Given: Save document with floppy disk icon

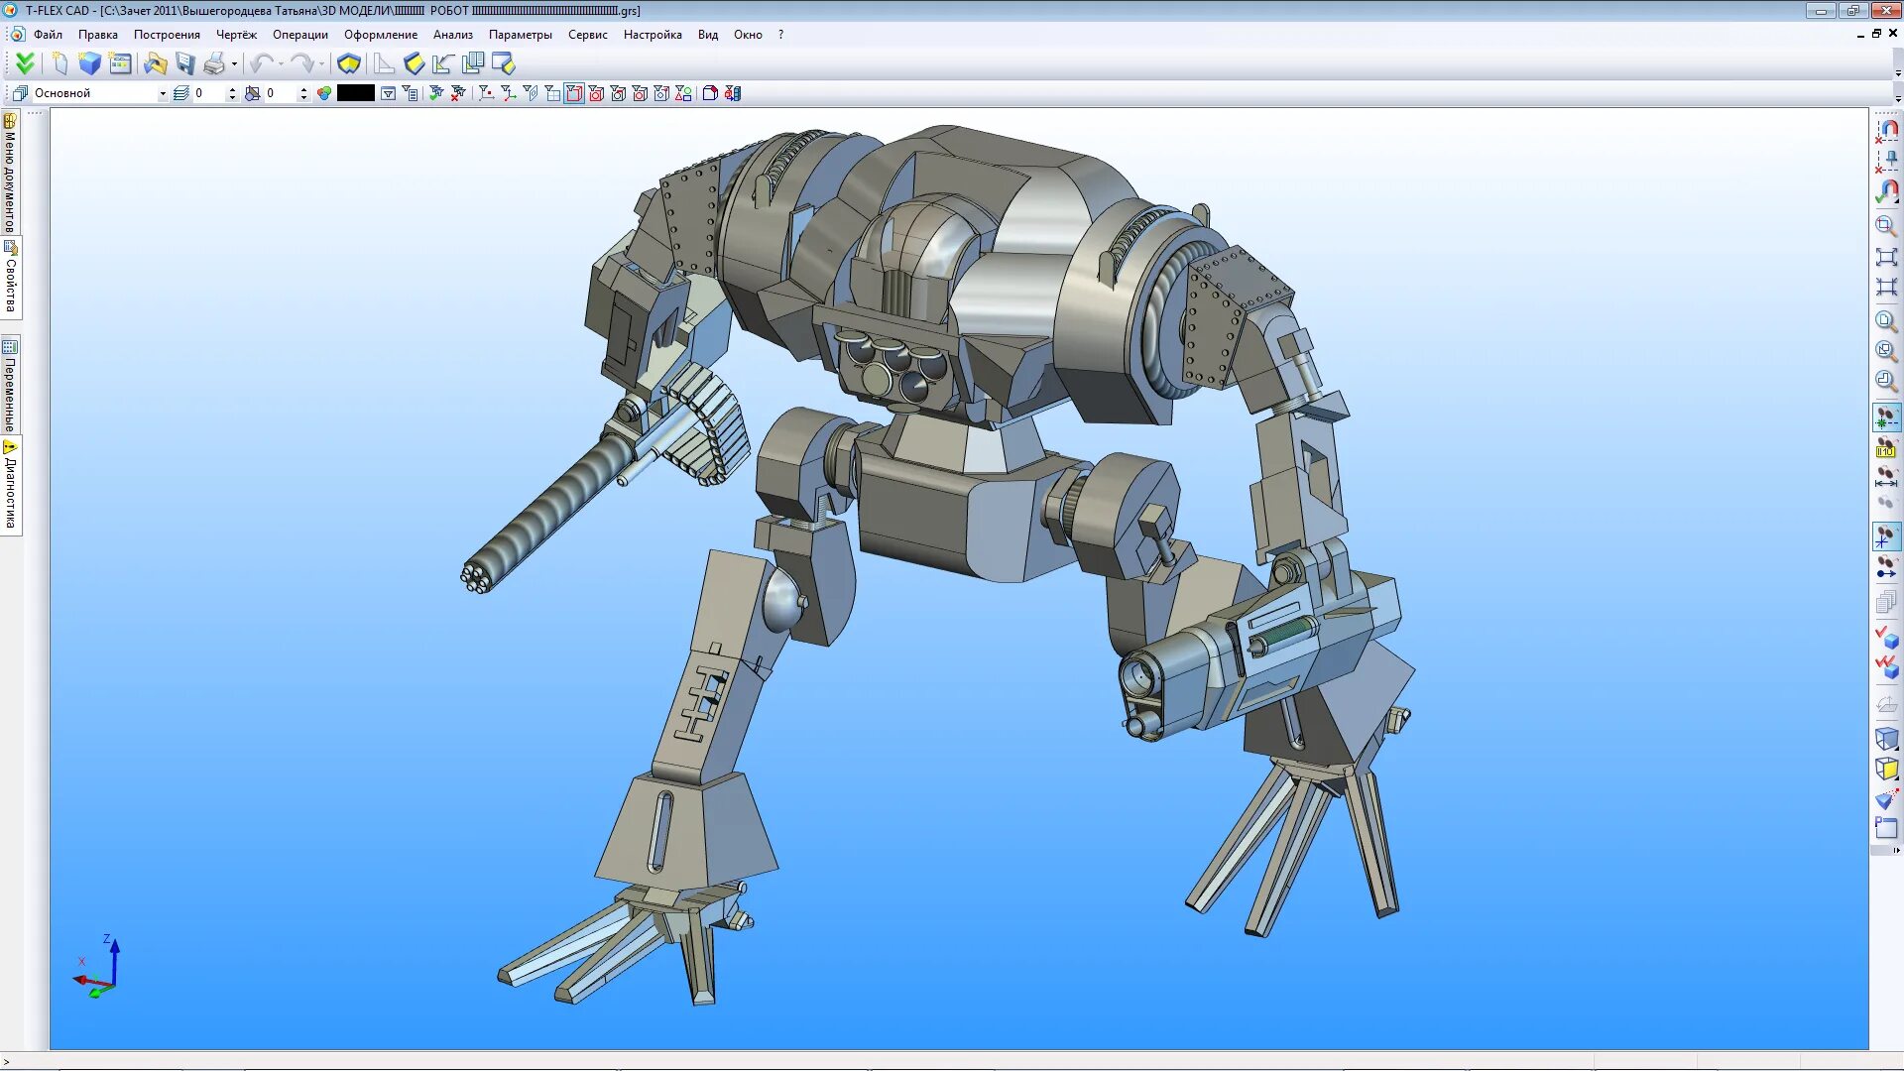Looking at the screenshot, I should coord(185,64).
